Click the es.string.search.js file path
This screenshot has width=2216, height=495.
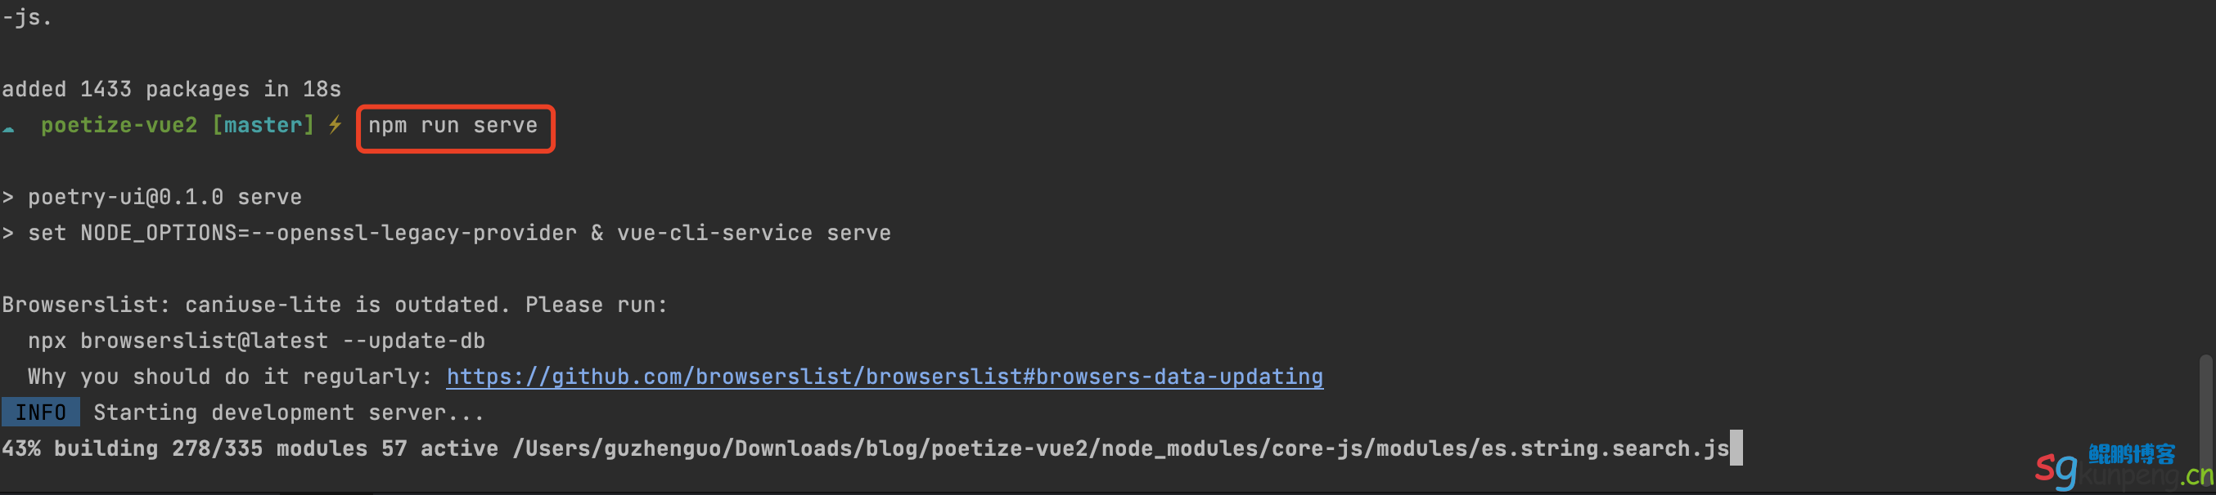(1121, 448)
